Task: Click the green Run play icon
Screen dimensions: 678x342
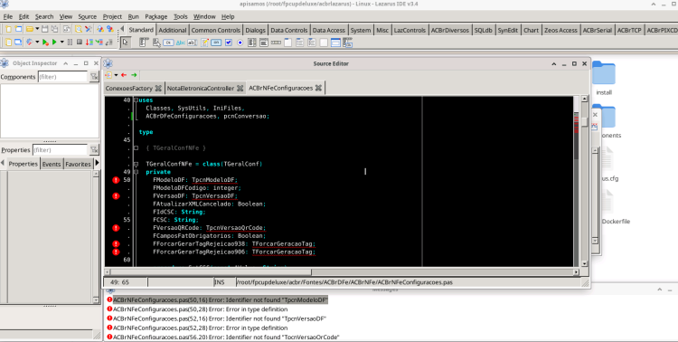Action: point(54,42)
